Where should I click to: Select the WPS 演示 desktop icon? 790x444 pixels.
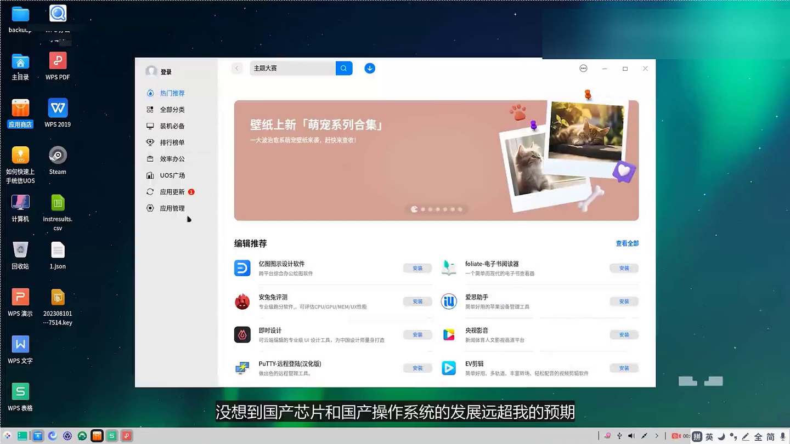click(x=20, y=297)
